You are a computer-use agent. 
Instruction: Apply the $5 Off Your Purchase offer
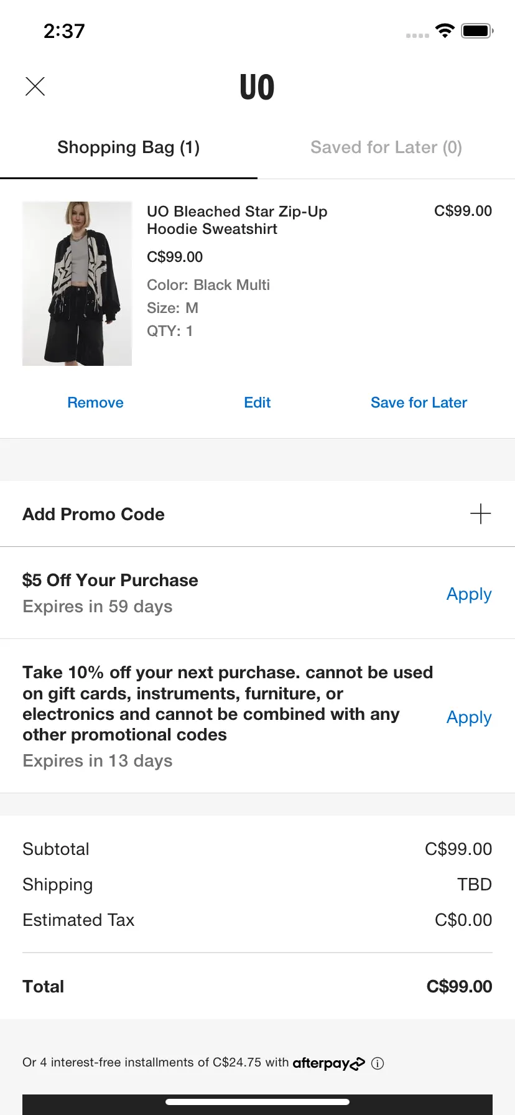469,594
